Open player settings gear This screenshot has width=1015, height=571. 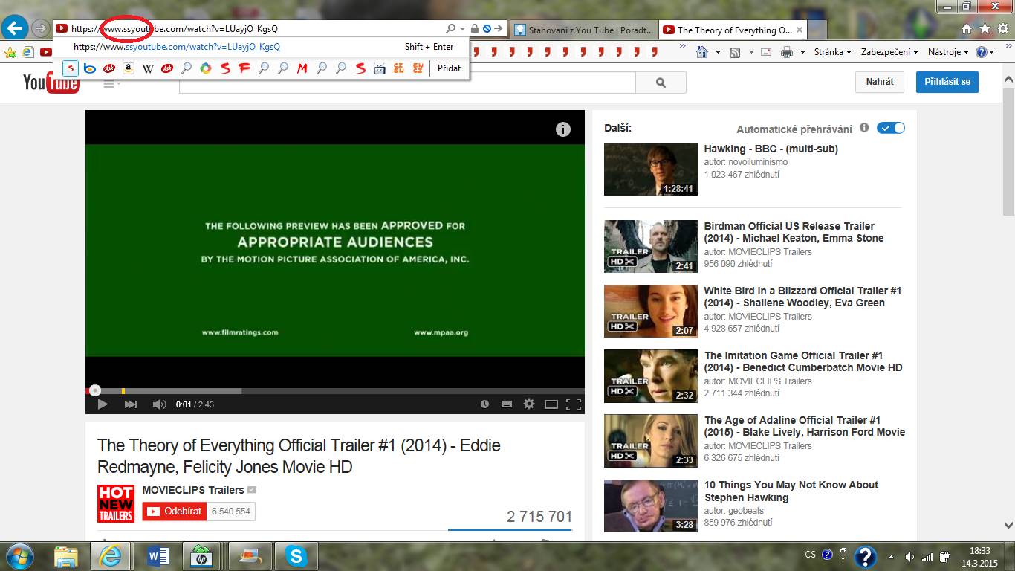click(x=529, y=404)
